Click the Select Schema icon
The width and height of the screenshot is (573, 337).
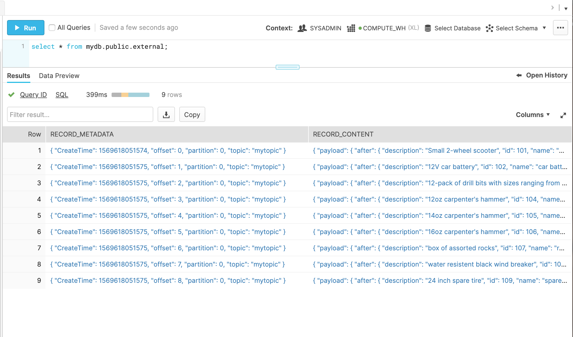tap(489, 28)
